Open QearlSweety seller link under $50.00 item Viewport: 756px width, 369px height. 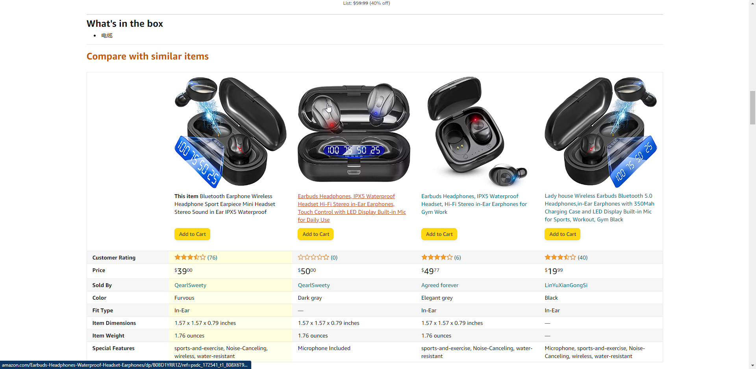click(x=314, y=285)
